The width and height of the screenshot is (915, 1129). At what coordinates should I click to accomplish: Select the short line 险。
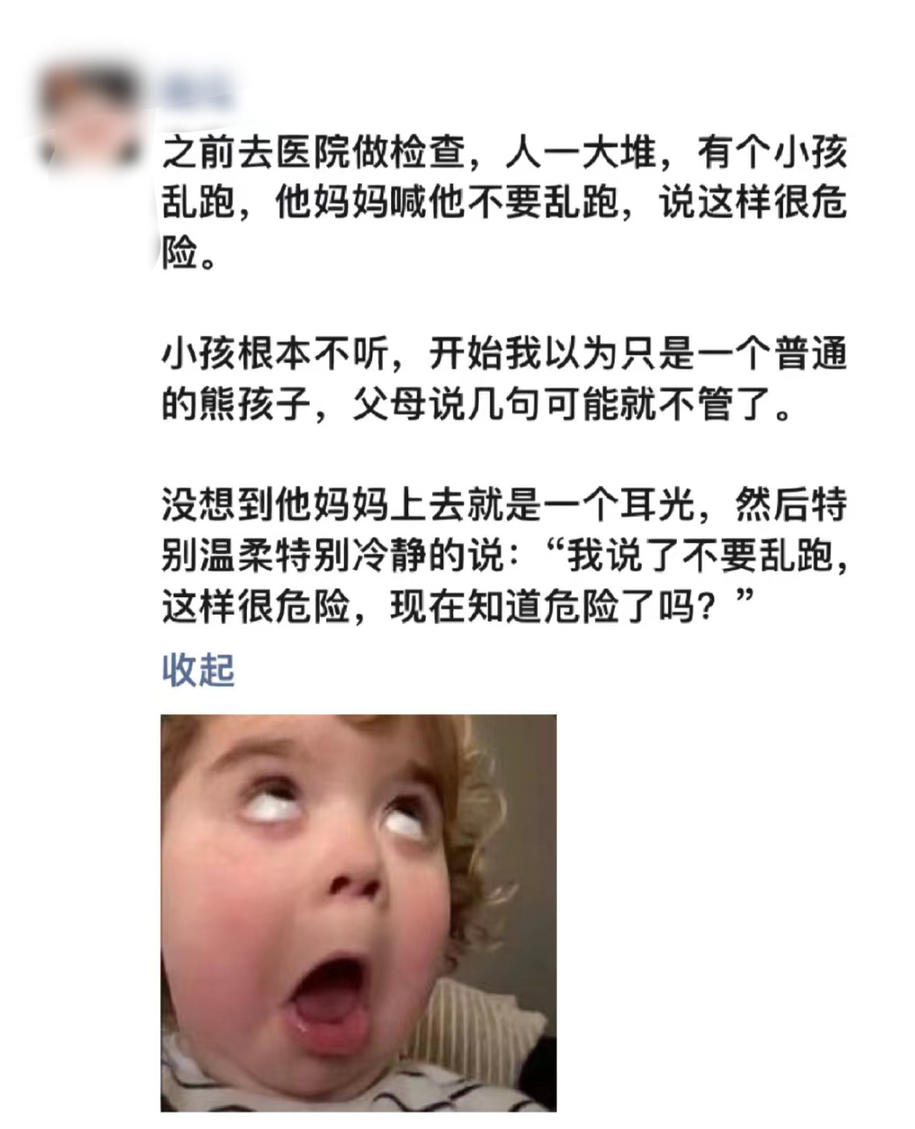(x=189, y=254)
